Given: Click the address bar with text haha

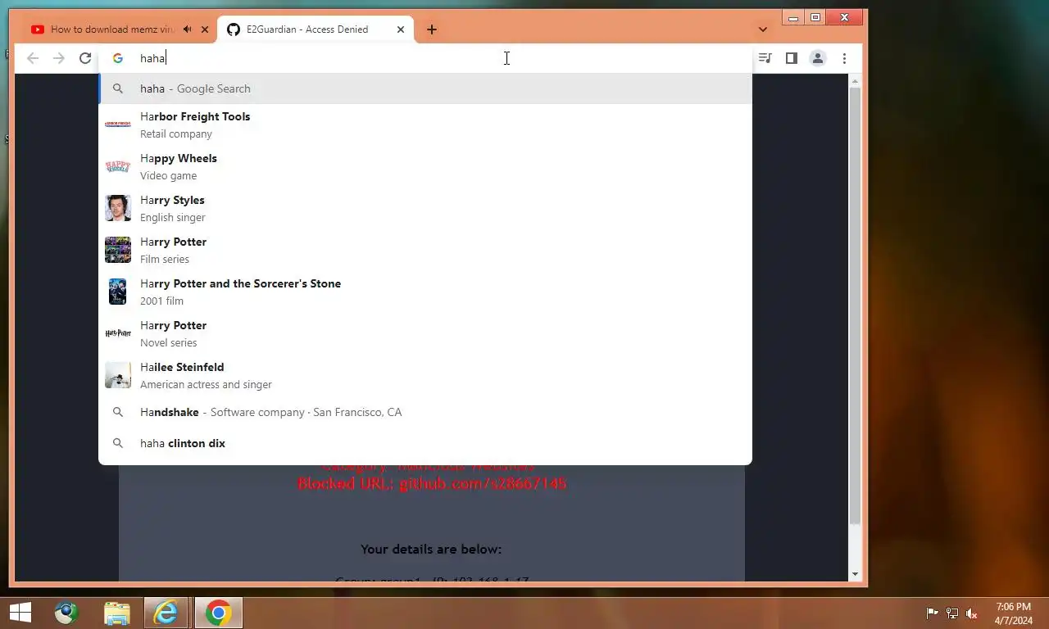Looking at the screenshot, I should click(x=425, y=58).
